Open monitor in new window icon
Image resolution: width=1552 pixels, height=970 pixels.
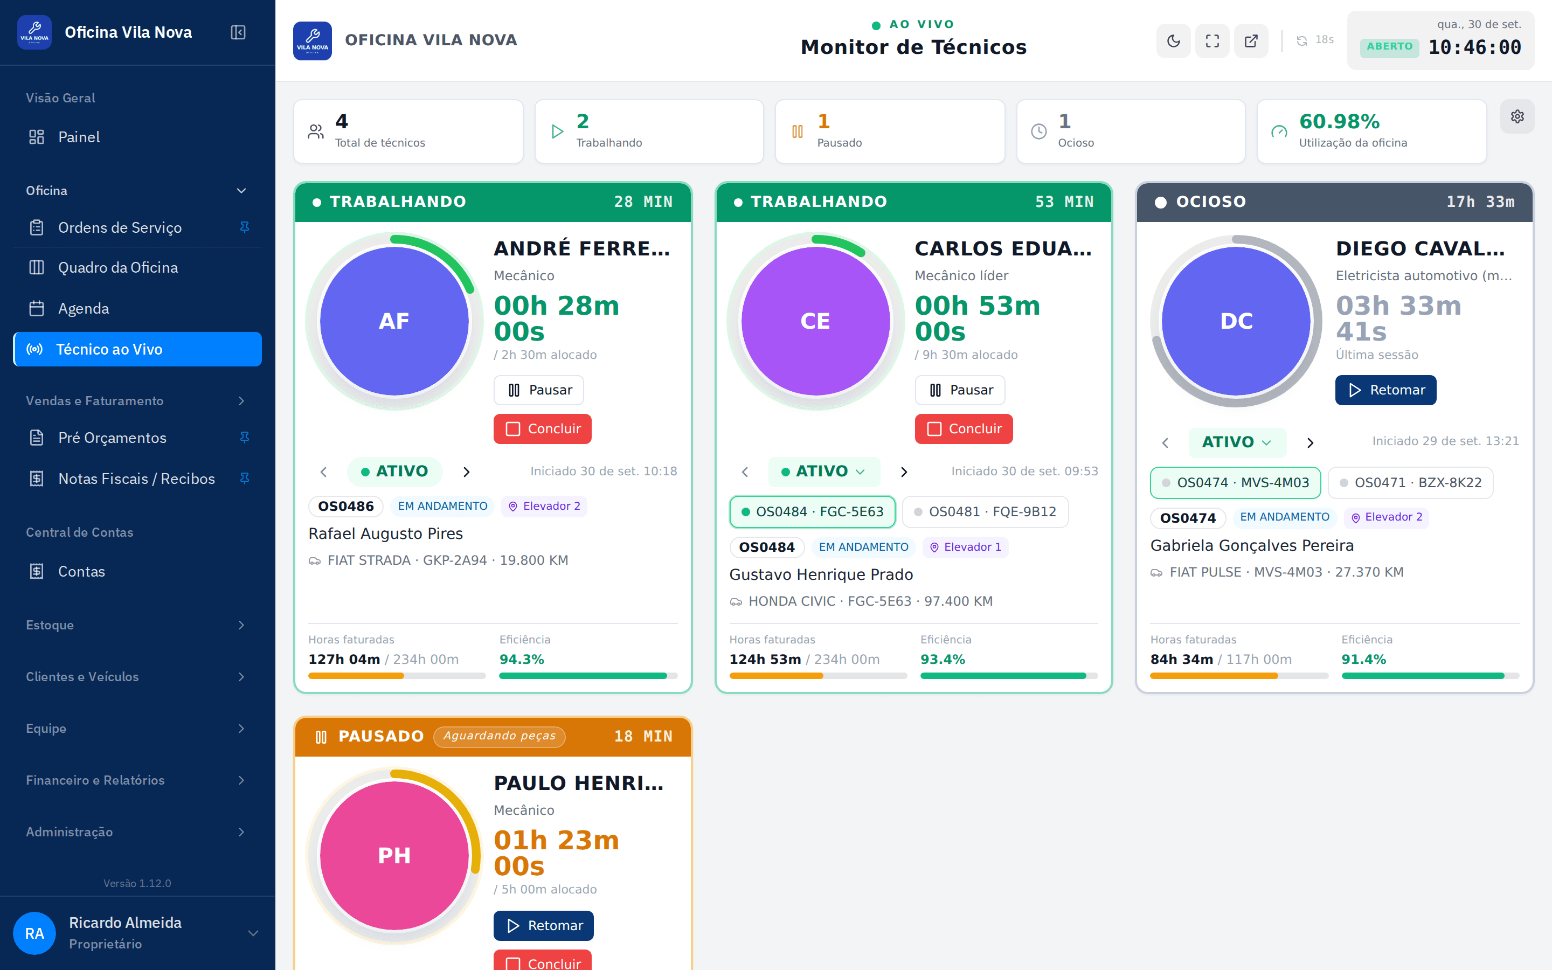tap(1251, 41)
